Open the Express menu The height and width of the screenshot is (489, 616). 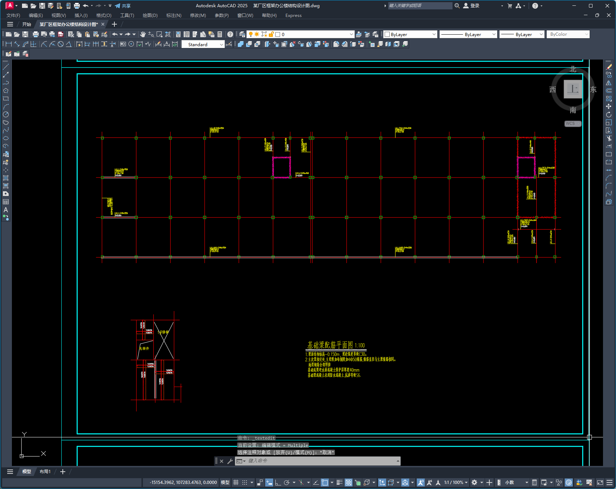293,16
